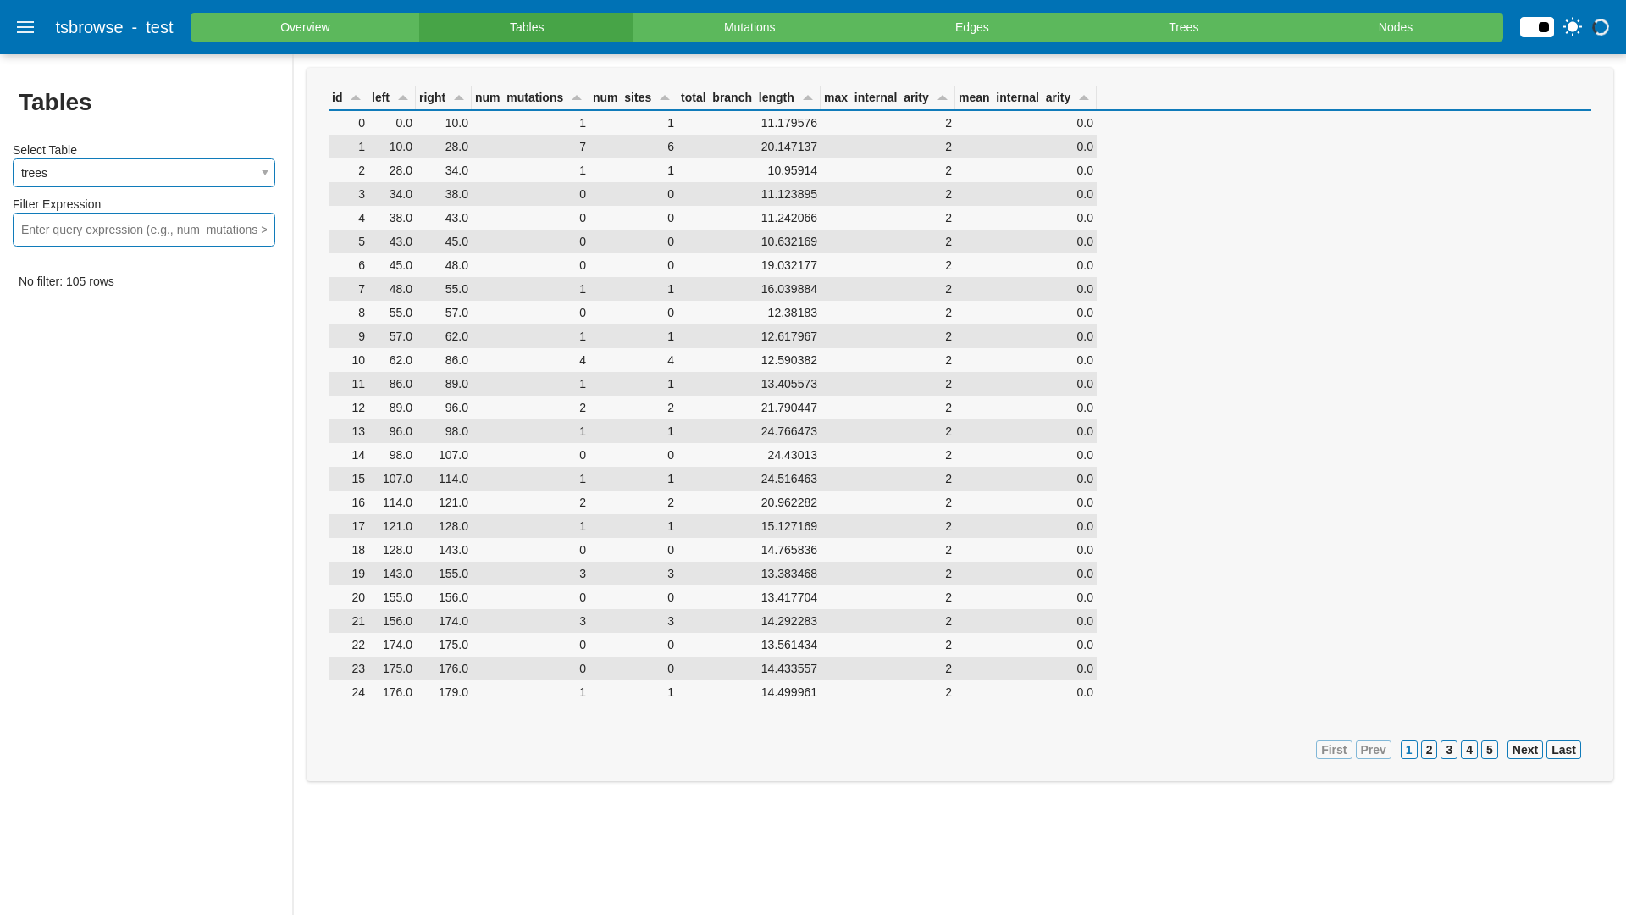Screen dimensions: 1626x915
Task: Click the tsbrowse - test title
Action: coord(114,27)
